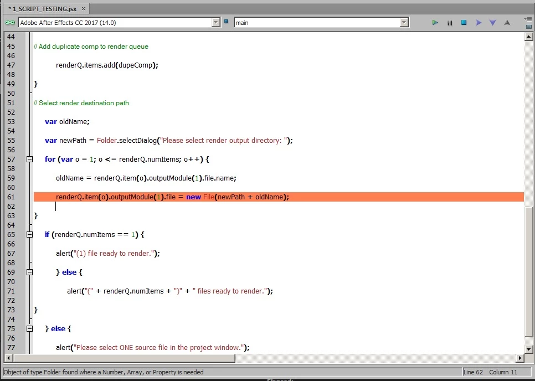Click the string 'Please select render output directory: '
535x381 pixels.
pyautogui.click(x=224, y=140)
